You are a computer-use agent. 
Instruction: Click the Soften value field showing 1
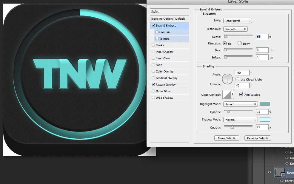[262, 57]
